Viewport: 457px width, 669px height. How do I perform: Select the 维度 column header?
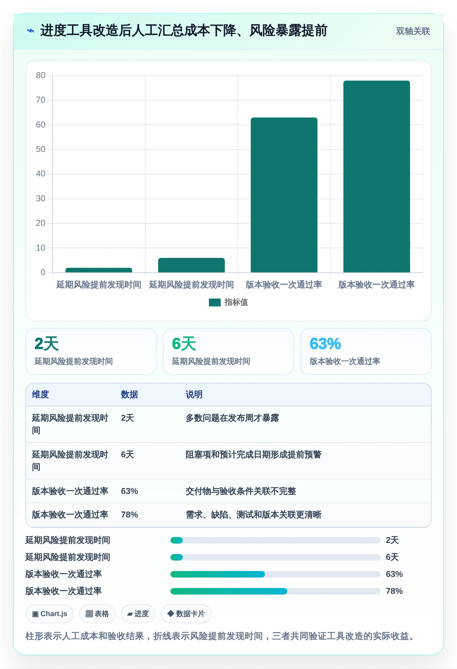click(x=40, y=395)
